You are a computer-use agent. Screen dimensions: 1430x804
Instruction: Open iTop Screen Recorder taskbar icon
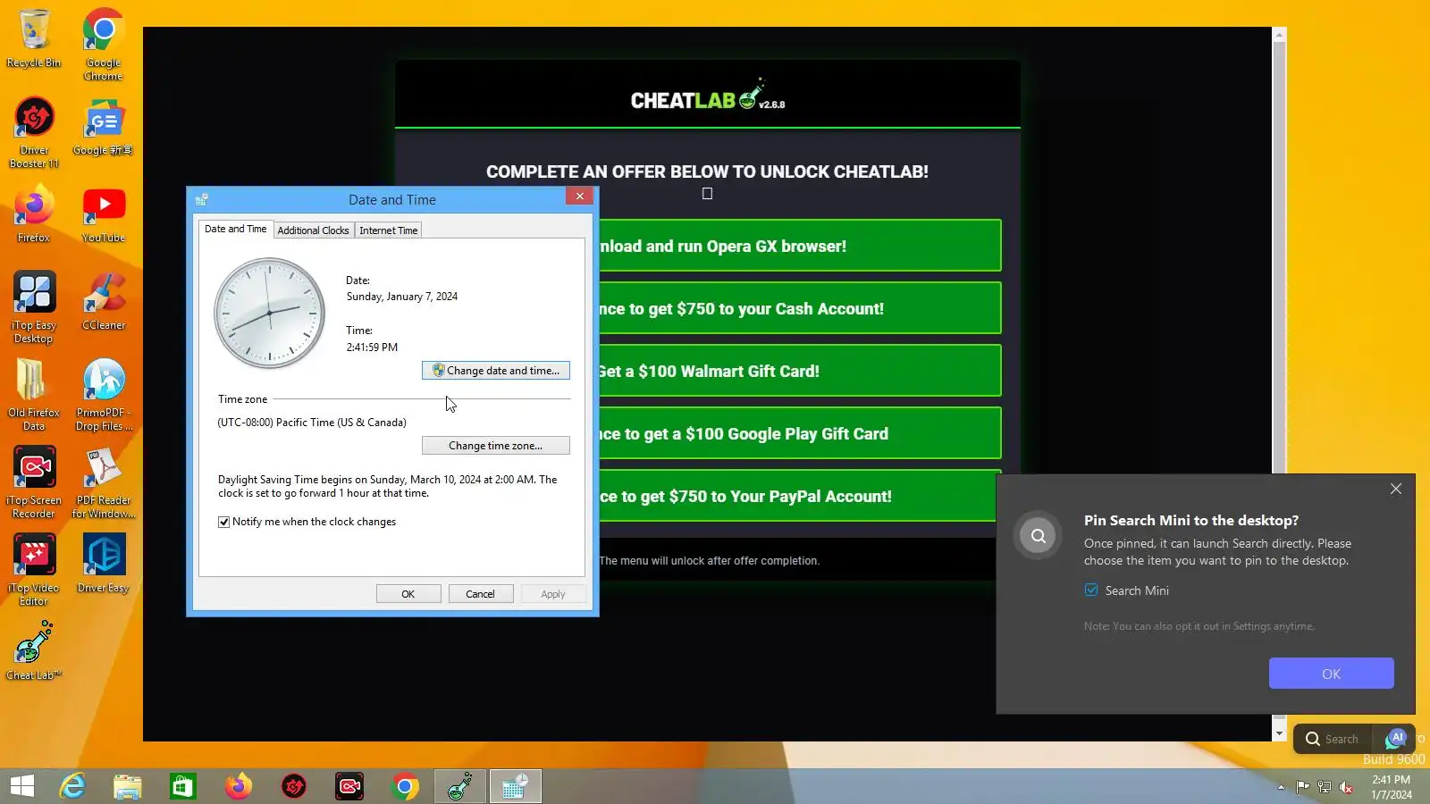coord(349,786)
